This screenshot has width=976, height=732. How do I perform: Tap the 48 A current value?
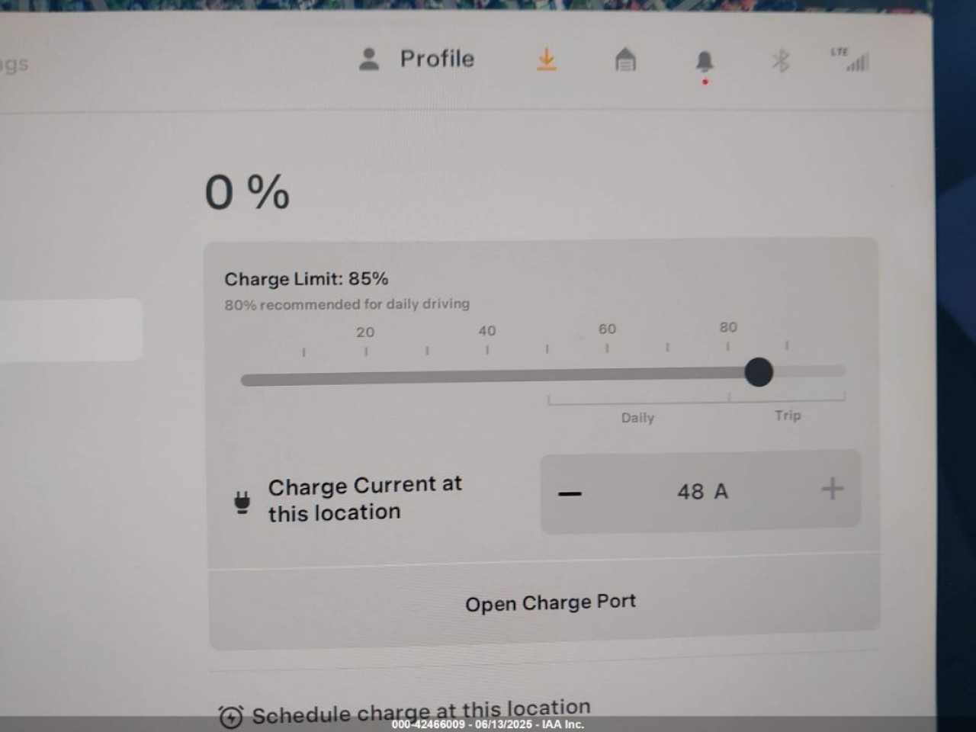click(x=702, y=492)
